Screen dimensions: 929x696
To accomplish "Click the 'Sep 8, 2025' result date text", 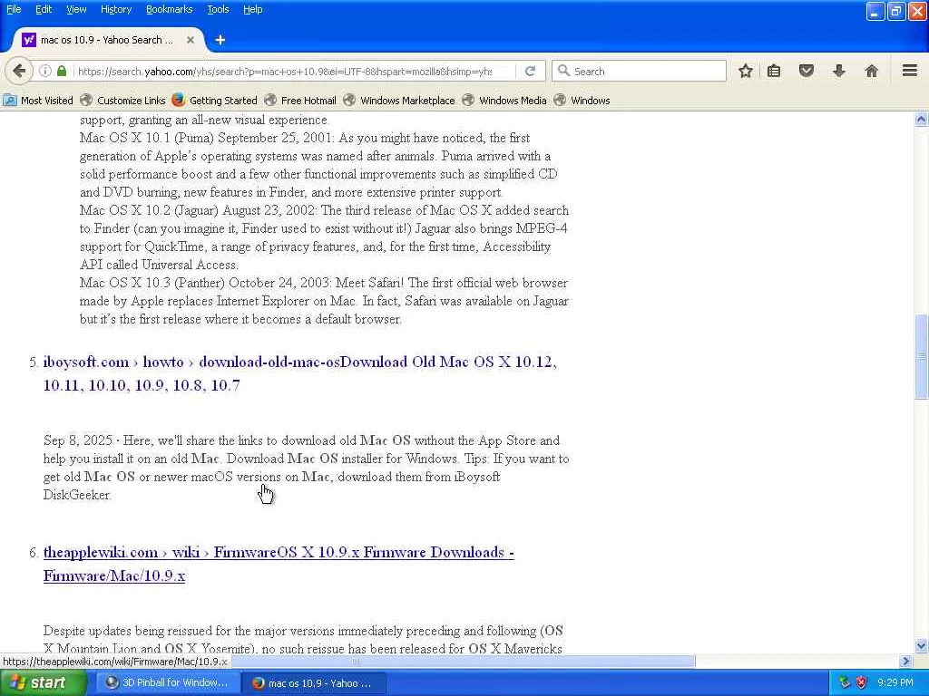I will pos(78,440).
